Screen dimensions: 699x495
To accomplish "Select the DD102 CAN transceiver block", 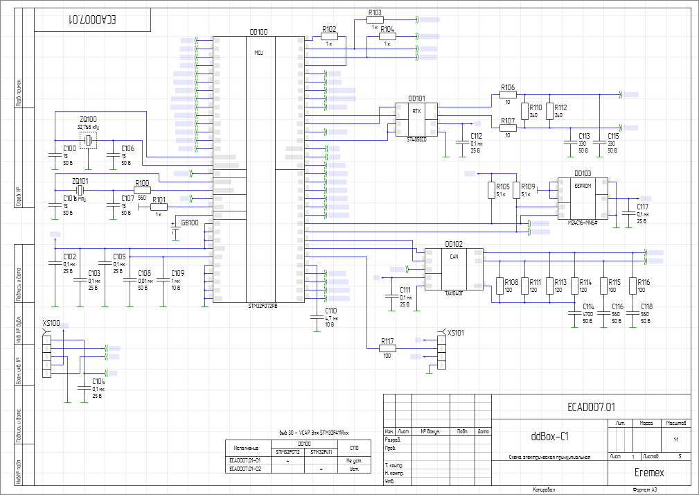I will (453, 270).
